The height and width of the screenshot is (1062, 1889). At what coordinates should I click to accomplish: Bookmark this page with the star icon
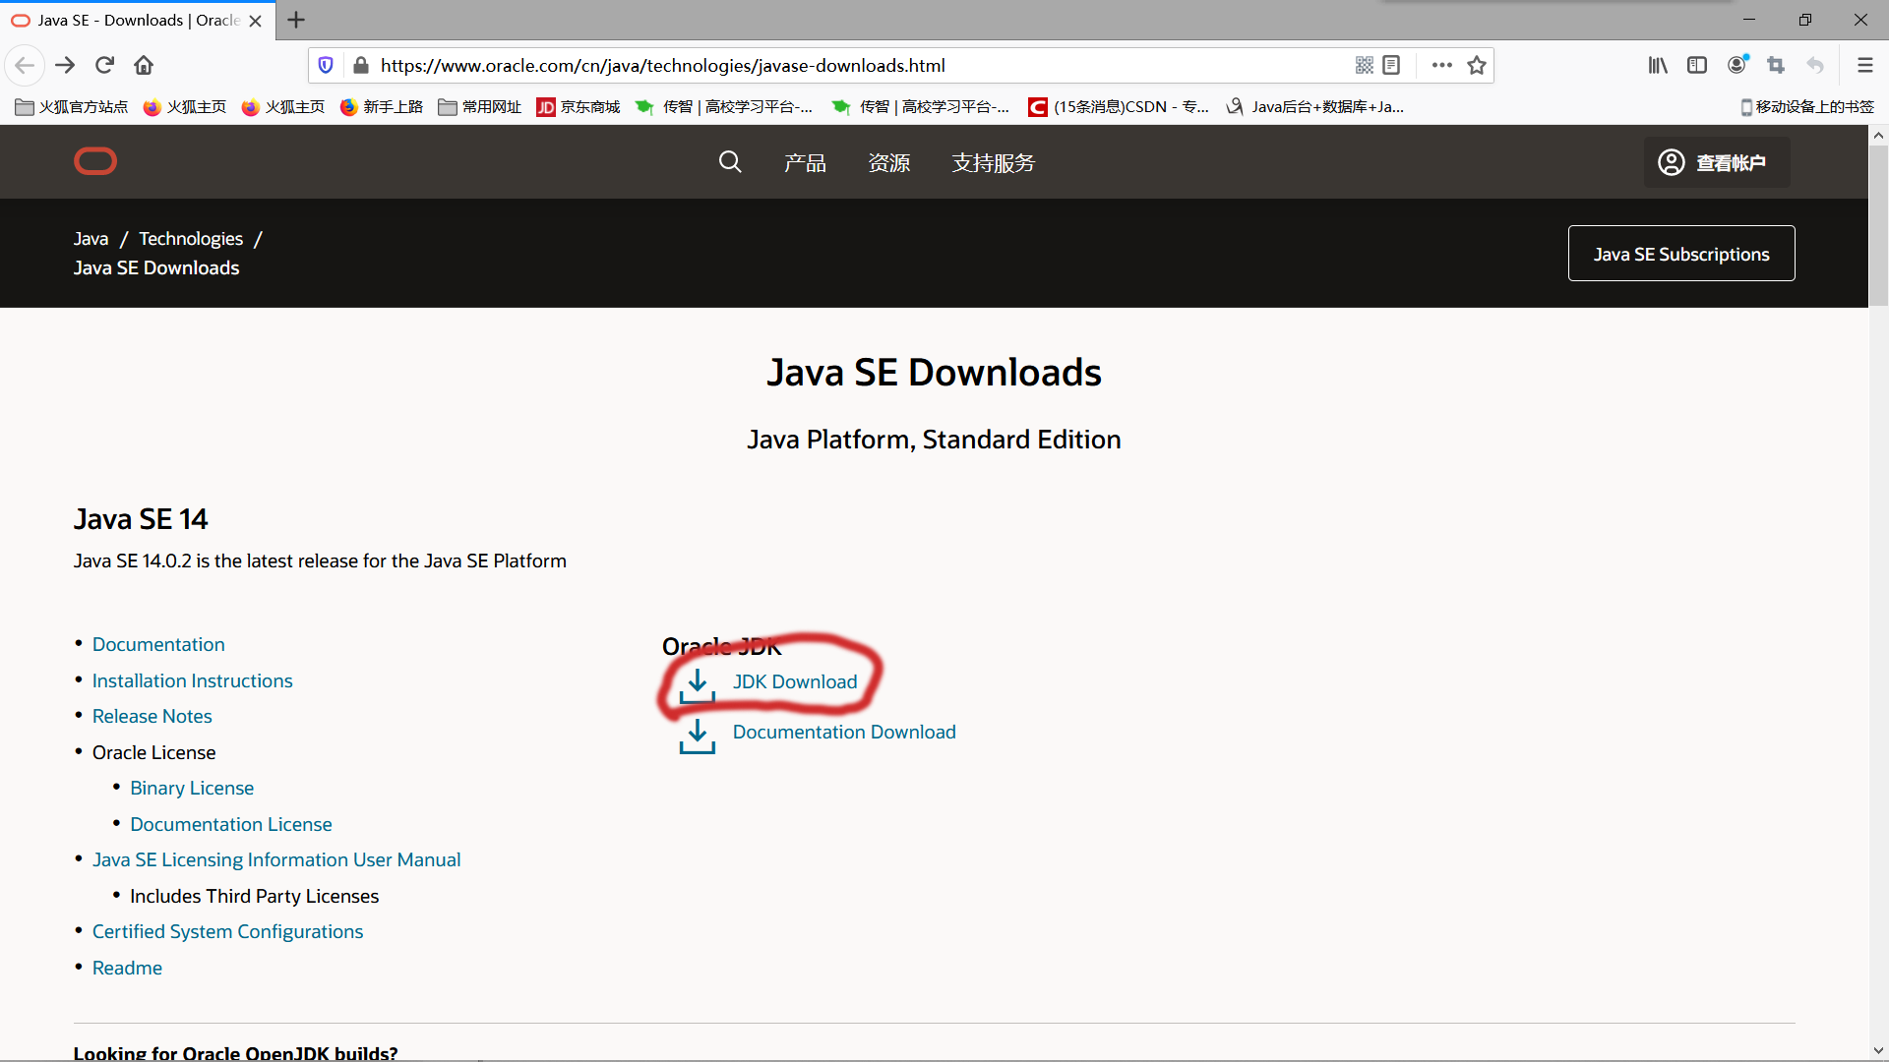(1476, 65)
